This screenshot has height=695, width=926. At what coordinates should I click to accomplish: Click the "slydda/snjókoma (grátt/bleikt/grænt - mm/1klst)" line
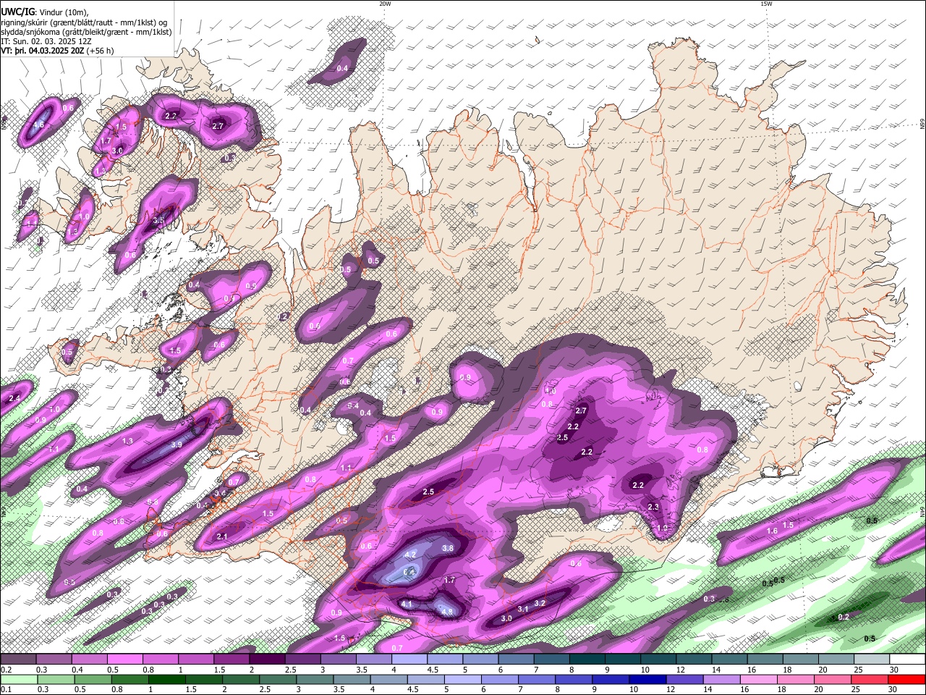[86, 32]
